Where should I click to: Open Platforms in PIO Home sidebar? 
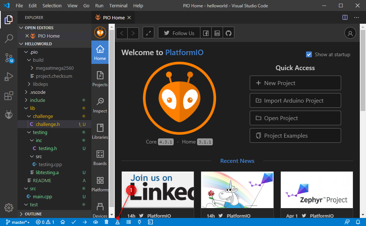tap(100, 184)
